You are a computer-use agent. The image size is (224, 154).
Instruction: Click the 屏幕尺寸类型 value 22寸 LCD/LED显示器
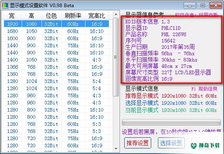(186, 73)
